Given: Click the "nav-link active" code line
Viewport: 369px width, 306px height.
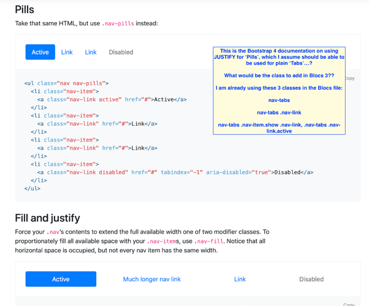Looking at the screenshot, I should [x=112, y=99].
